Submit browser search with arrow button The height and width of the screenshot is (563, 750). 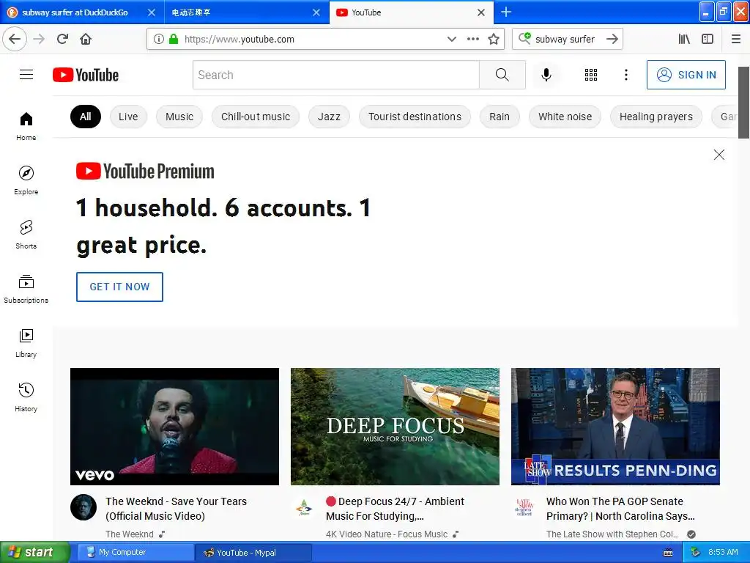612,40
